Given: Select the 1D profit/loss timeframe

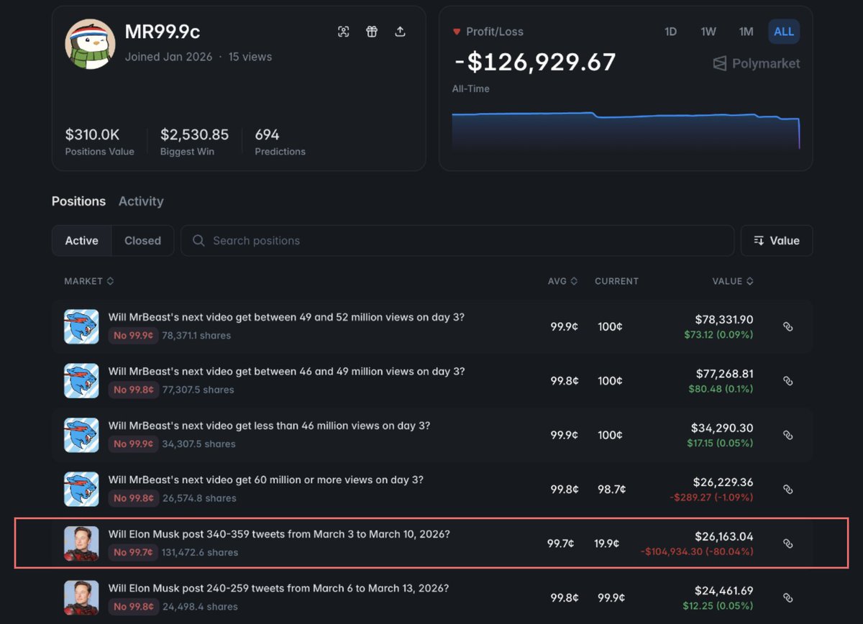Looking at the screenshot, I should pyautogui.click(x=670, y=32).
